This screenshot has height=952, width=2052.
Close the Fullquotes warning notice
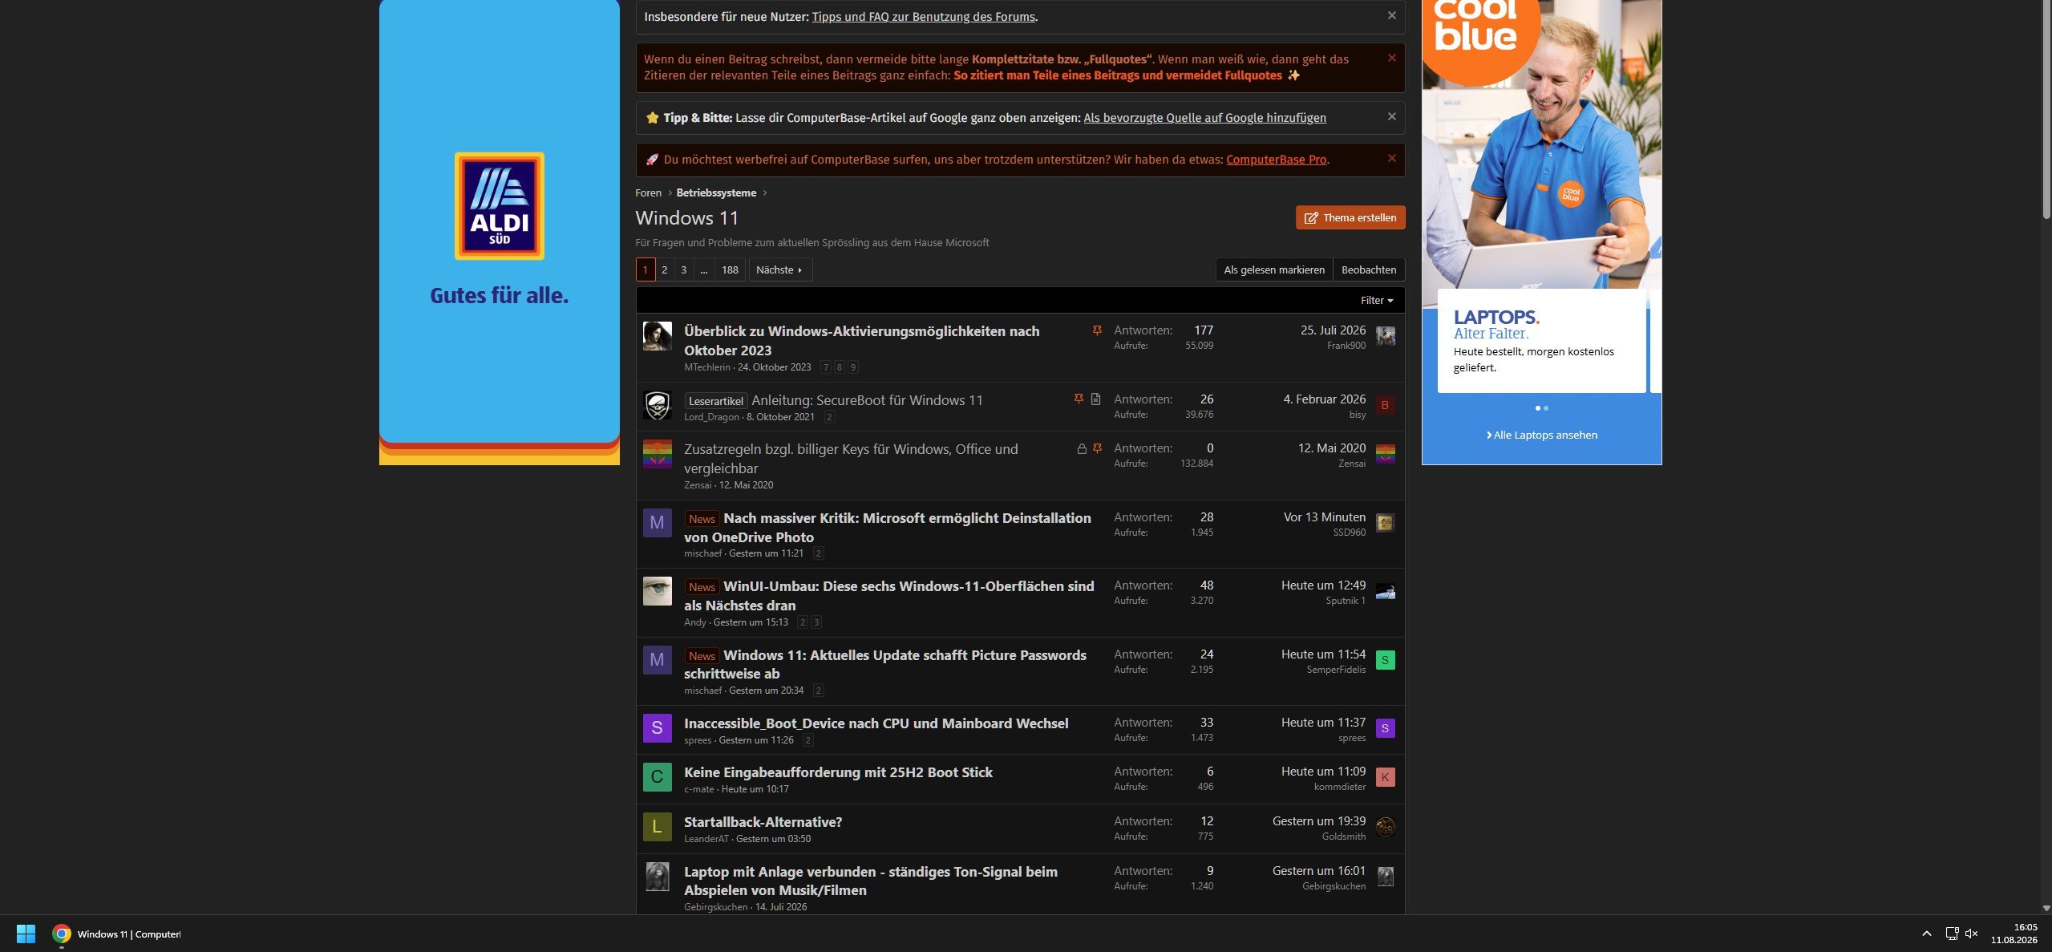(x=1391, y=58)
